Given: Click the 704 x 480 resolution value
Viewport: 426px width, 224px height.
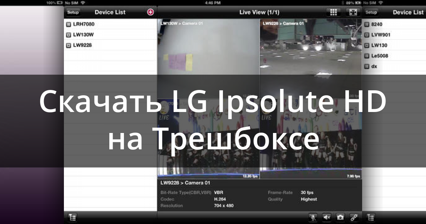Looking at the screenshot, I should (224, 206).
